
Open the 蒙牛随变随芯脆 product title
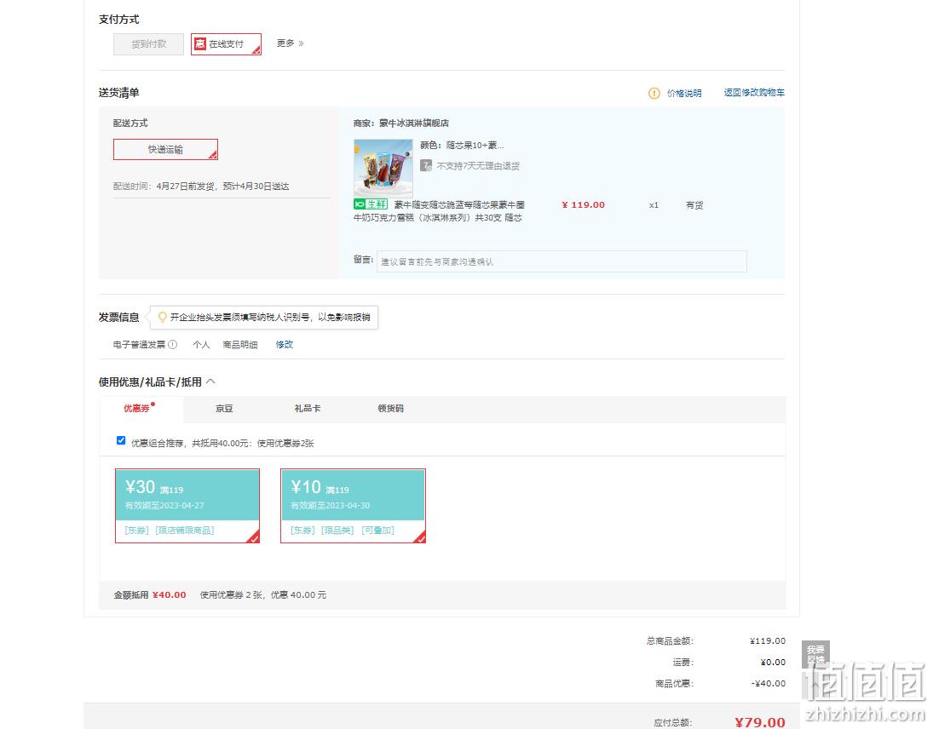pos(439,211)
